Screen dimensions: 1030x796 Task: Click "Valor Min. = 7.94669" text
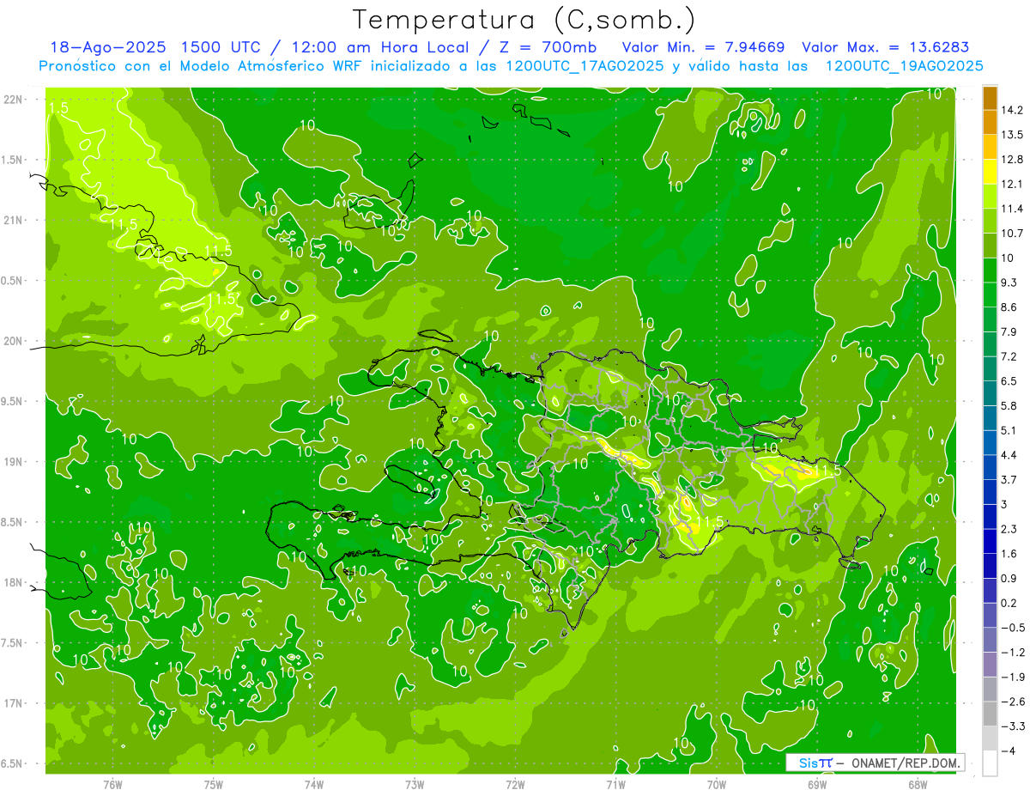click(704, 47)
